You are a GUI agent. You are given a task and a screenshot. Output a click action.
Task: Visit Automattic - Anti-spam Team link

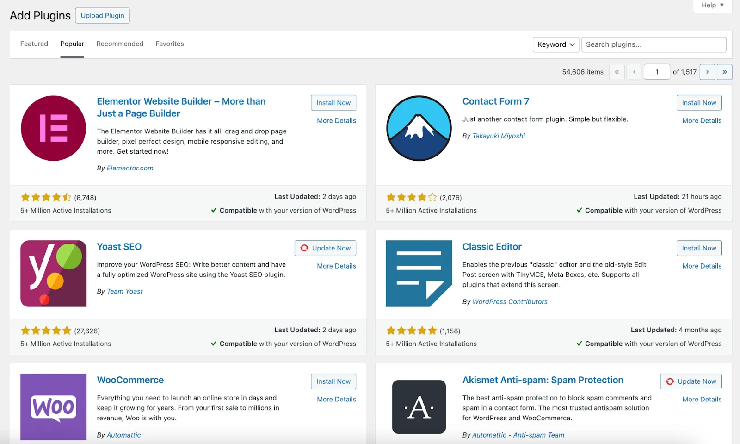[518, 435]
